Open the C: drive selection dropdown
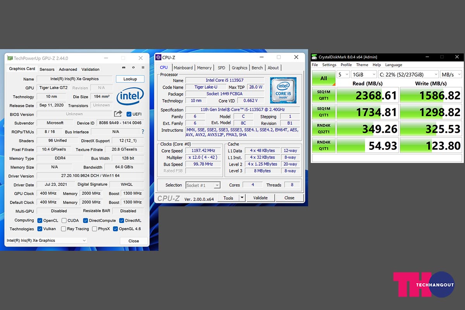 point(408,74)
